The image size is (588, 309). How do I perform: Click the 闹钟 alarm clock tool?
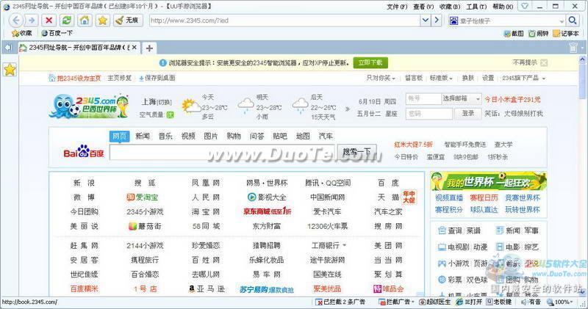click(x=539, y=33)
